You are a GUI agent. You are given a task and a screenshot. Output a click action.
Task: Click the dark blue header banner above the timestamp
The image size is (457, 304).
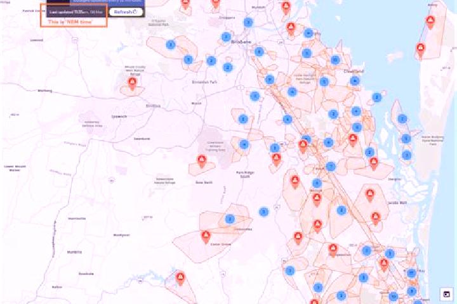pos(107,3)
